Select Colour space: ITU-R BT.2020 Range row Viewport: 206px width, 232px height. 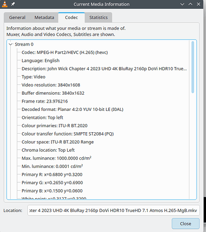[x=58, y=142]
